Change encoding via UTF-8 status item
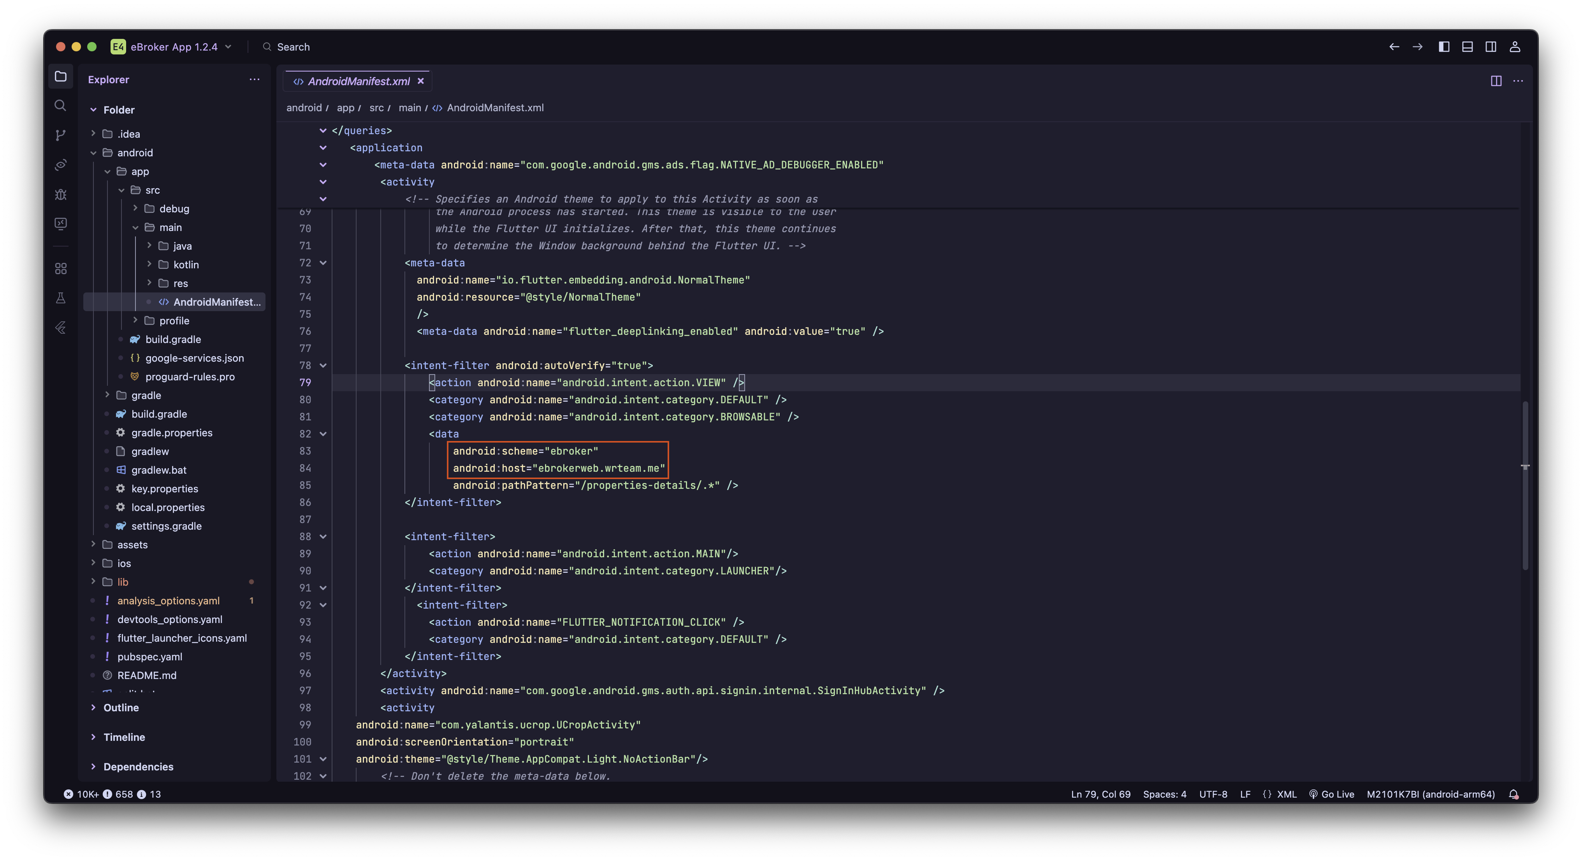 click(x=1213, y=794)
